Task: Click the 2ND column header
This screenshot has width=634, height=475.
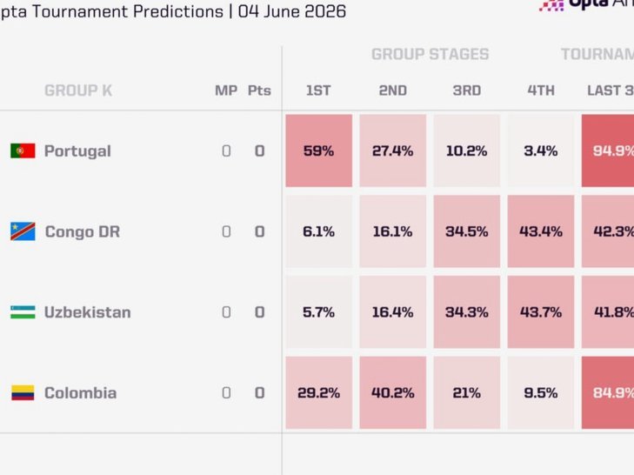Action: tap(392, 90)
